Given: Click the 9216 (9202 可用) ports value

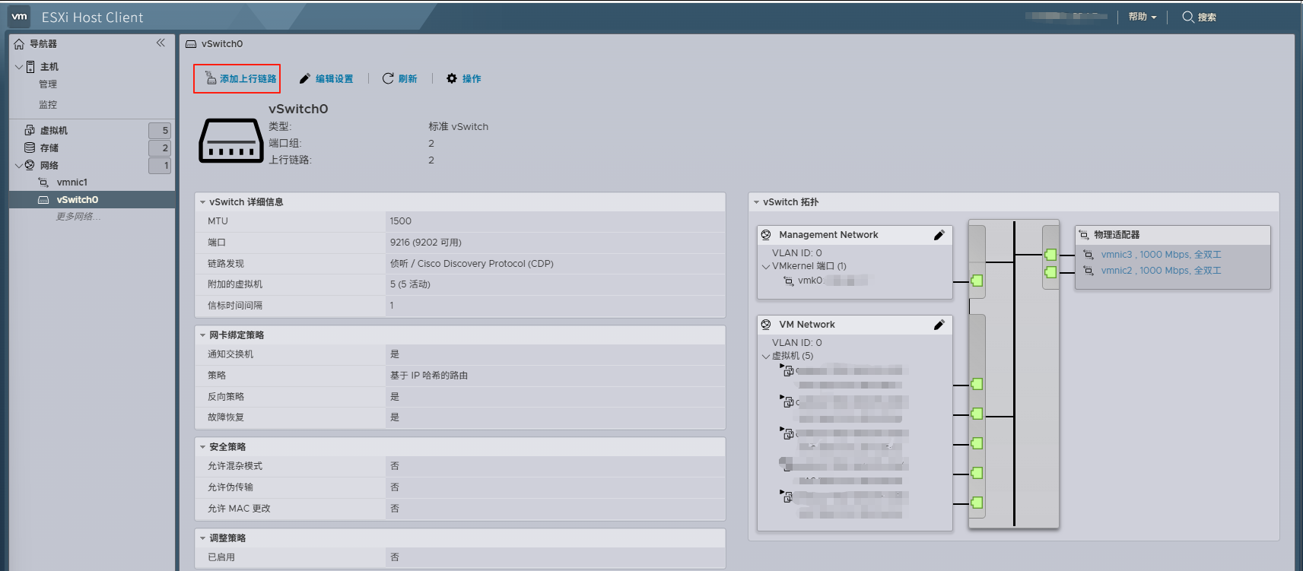Looking at the screenshot, I should point(425,243).
